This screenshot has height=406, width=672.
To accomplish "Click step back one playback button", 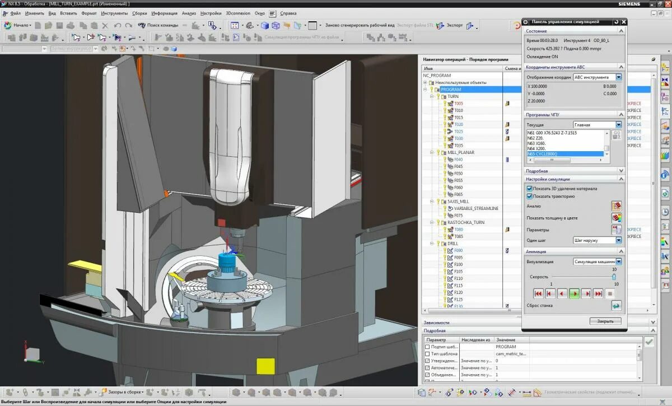I will 550,293.
